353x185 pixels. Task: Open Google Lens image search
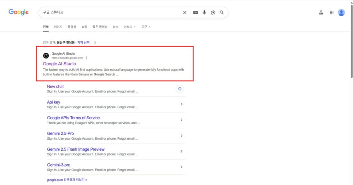[213, 12]
